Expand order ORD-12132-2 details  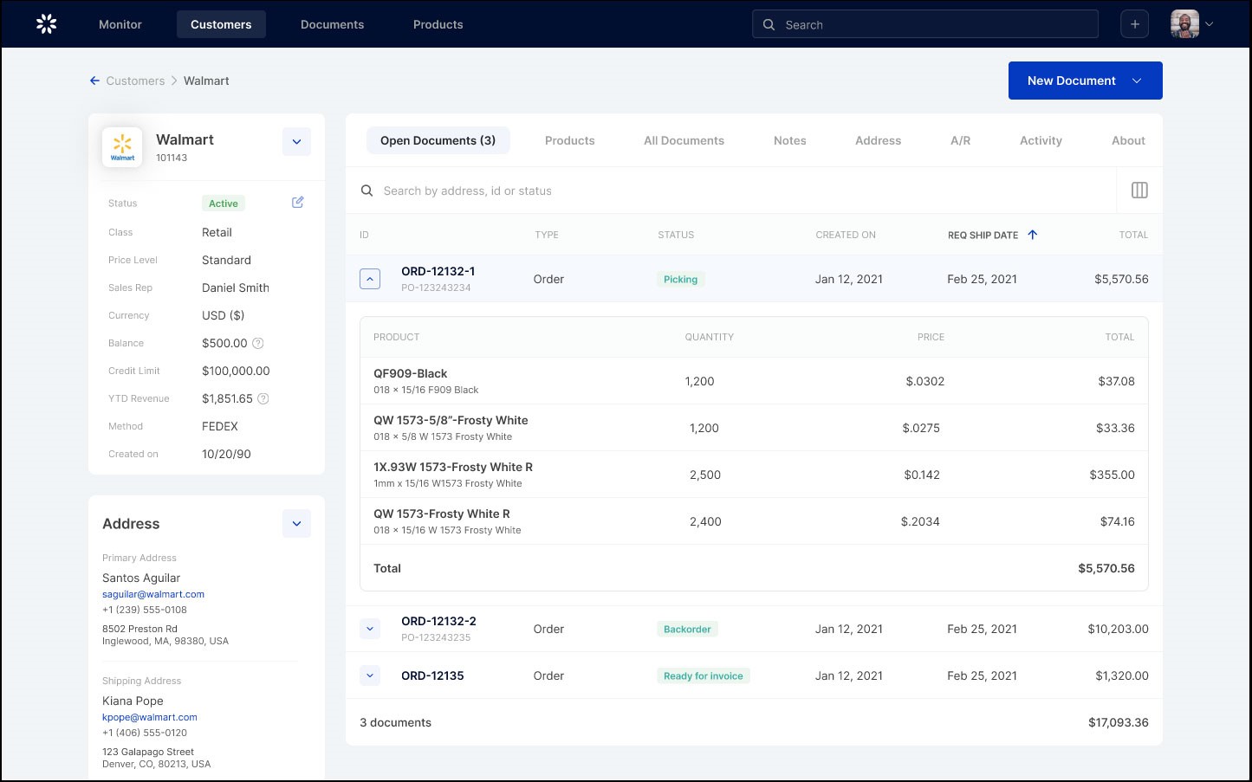370,628
